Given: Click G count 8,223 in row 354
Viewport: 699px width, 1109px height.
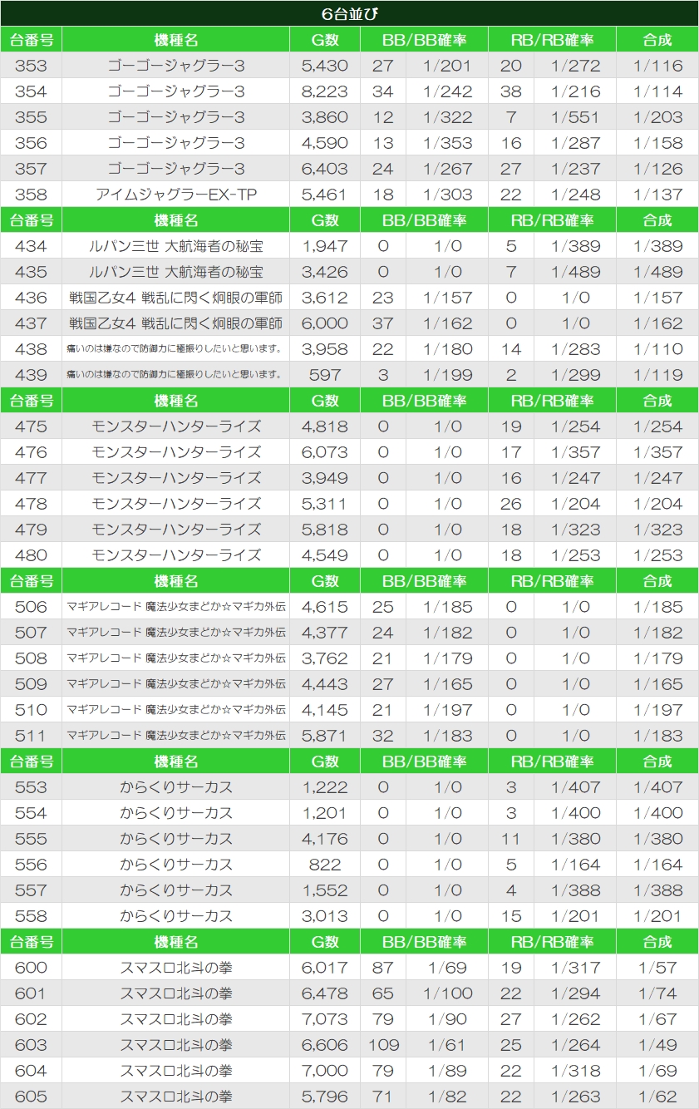Looking at the screenshot, I should pyautogui.click(x=325, y=91).
